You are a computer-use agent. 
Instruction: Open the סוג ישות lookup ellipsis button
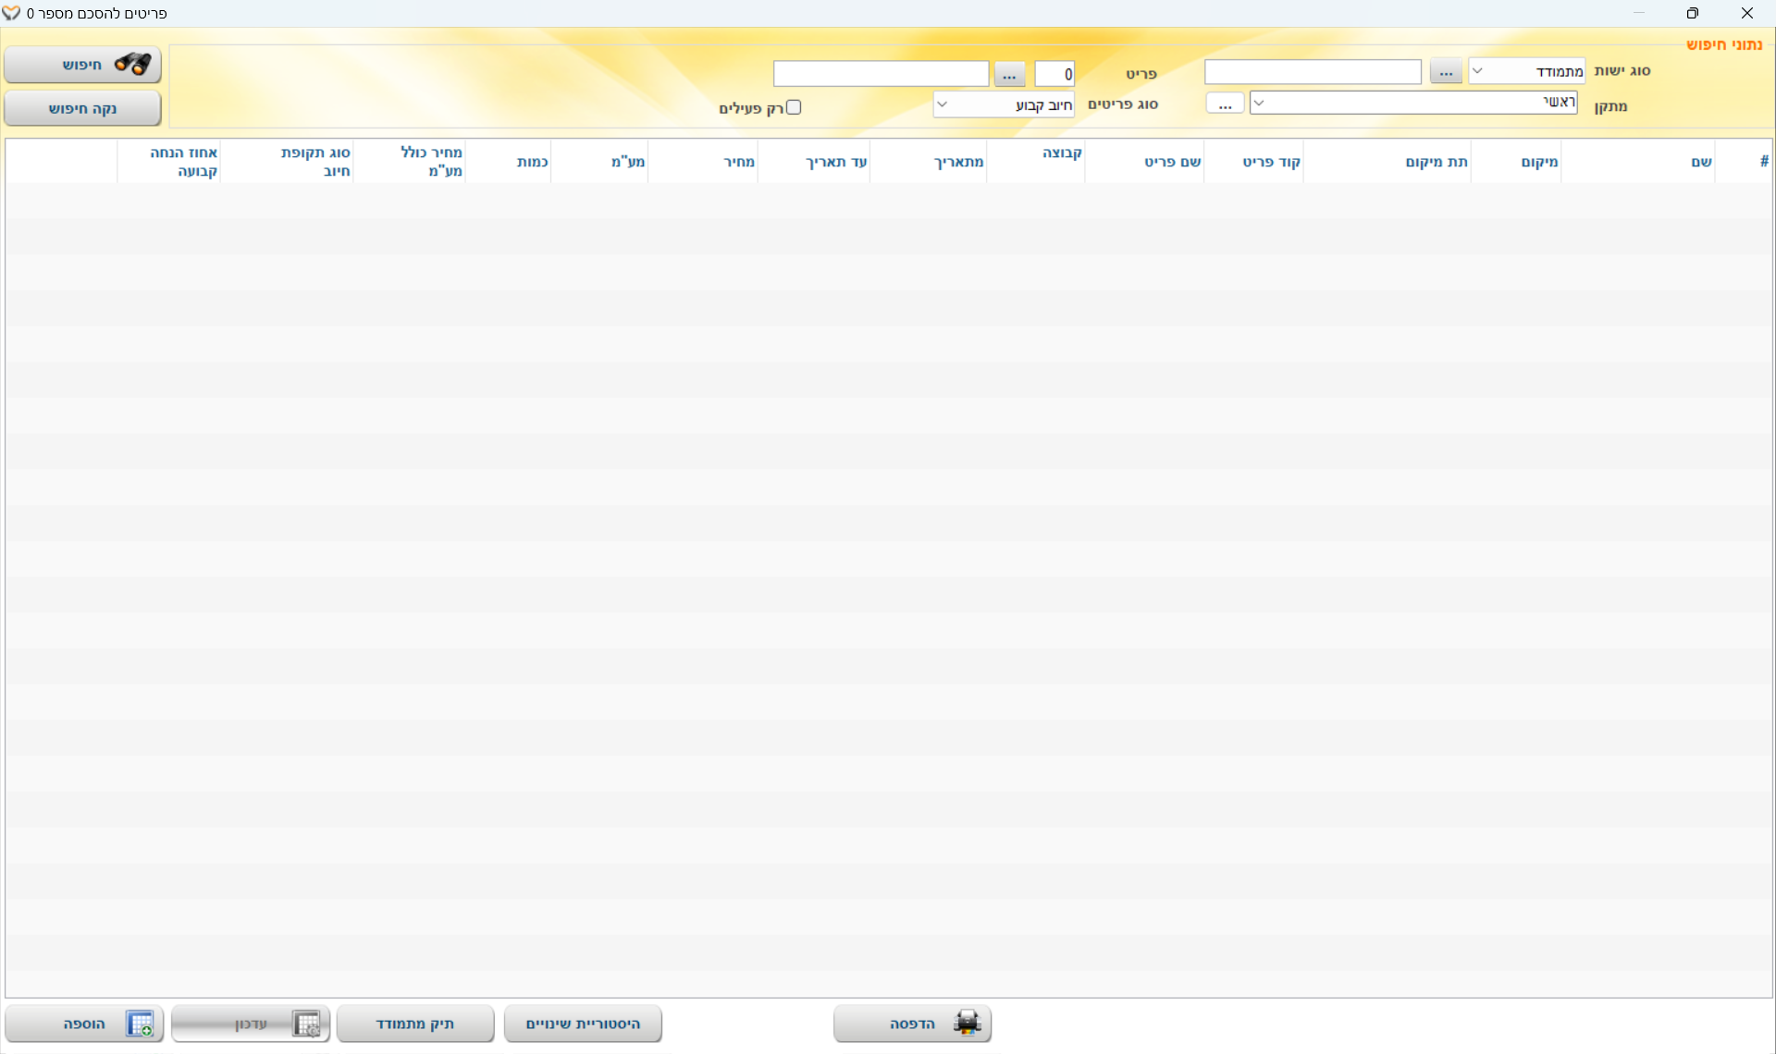[x=1445, y=71]
